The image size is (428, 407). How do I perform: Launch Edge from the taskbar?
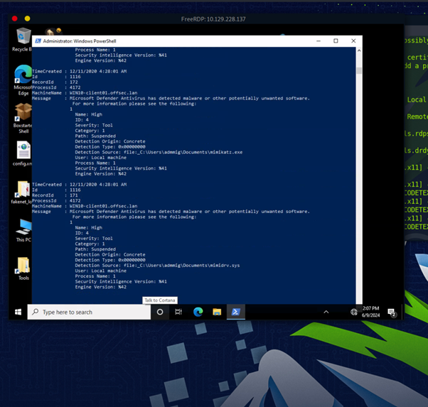click(x=198, y=312)
